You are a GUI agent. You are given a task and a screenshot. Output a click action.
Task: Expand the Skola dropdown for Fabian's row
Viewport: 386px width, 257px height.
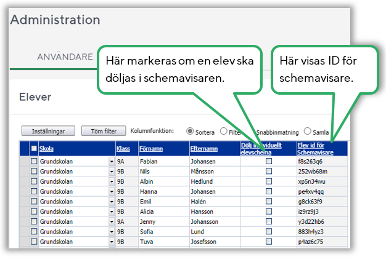pyautogui.click(x=112, y=161)
